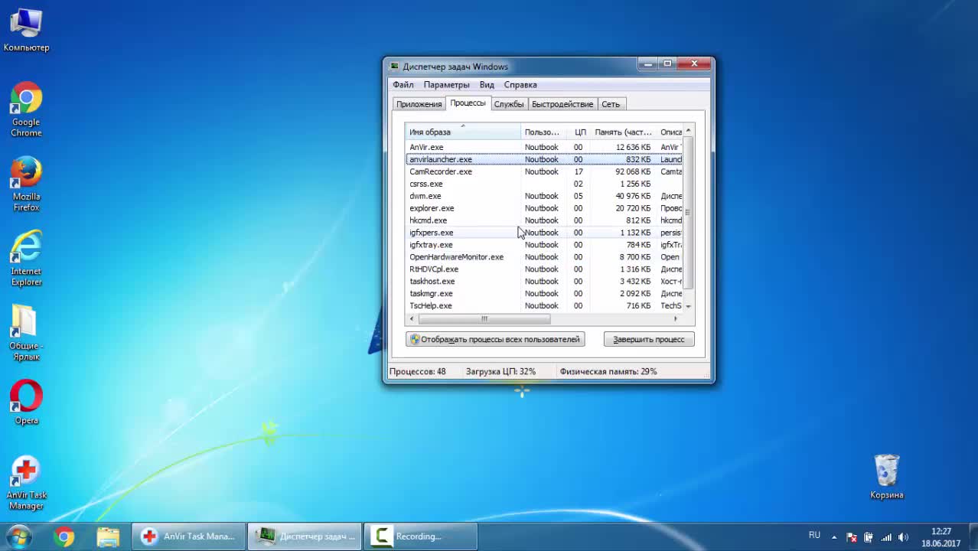Sort by Память column header

pyautogui.click(x=624, y=132)
